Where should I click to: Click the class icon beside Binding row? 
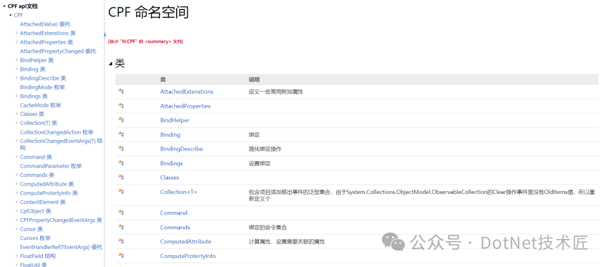[120, 134]
